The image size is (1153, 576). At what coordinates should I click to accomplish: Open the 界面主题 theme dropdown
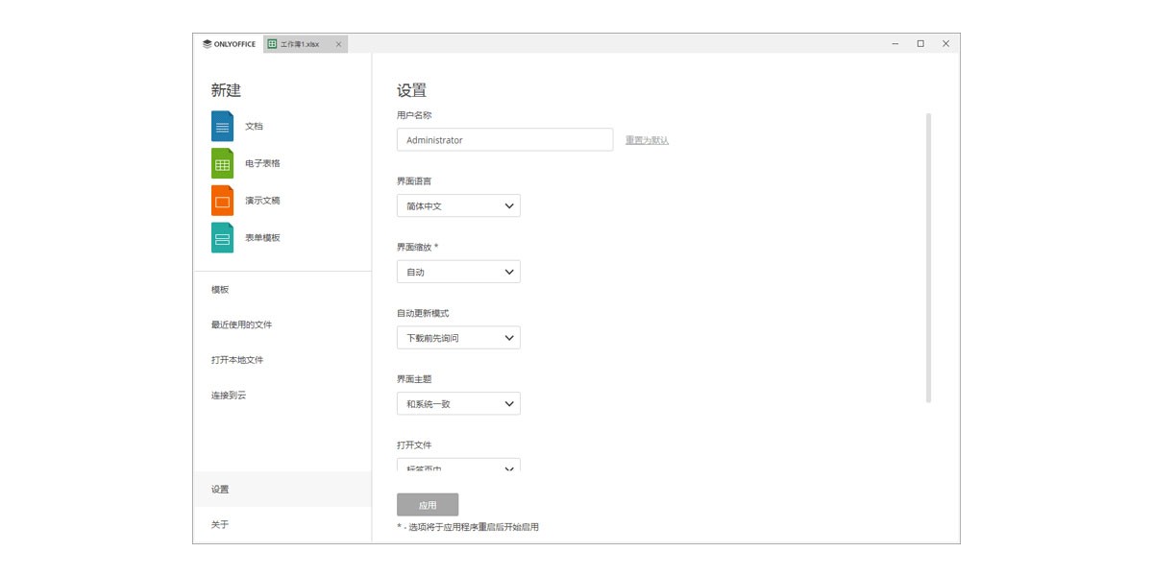click(x=458, y=403)
